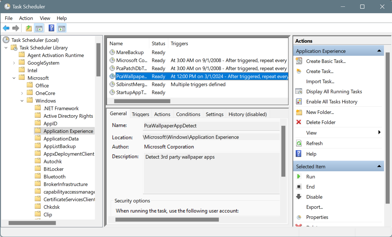Click the Create Basic Task... label

[326, 61]
